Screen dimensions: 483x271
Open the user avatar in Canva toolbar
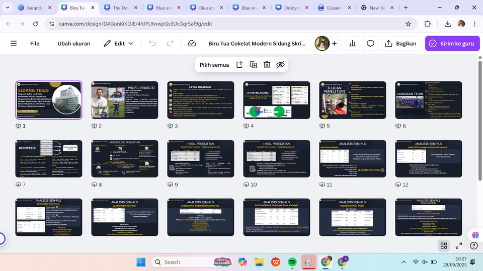322,43
